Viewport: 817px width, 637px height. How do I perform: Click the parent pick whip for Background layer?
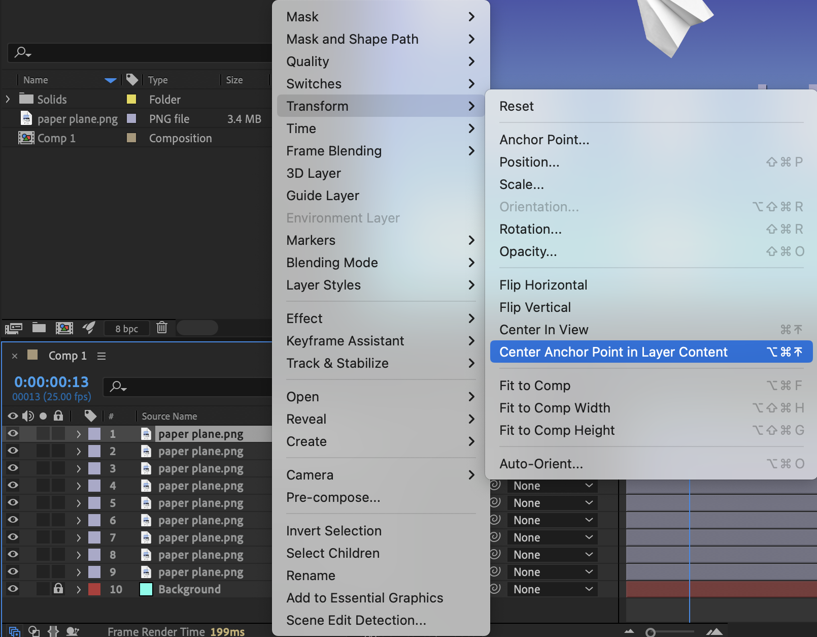tap(495, 589)
